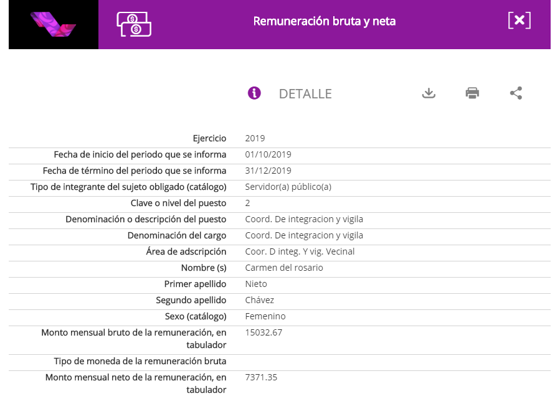Select gross amount 15032.67
Screen dimensions: 560x399
click(263, 332)
